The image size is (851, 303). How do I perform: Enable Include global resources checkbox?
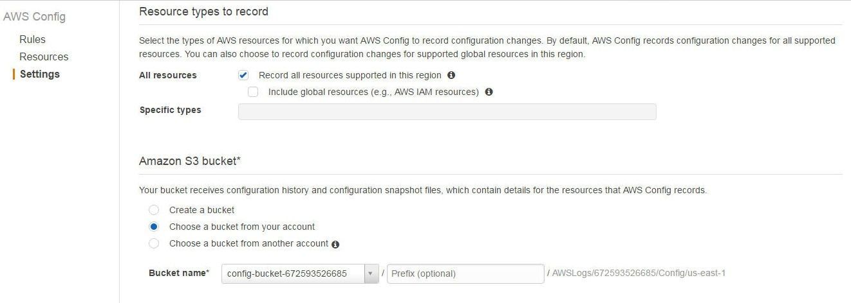(253, 92)
